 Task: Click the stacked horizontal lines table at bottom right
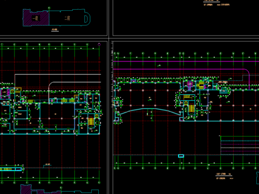(240, 145)
